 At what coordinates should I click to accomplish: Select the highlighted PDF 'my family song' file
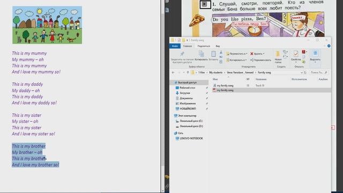click(271, 90)
